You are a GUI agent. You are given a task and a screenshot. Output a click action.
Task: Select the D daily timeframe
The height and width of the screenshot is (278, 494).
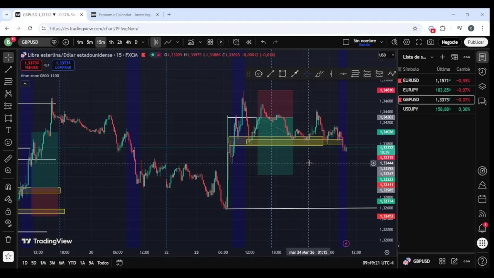(x=136, y=42)
